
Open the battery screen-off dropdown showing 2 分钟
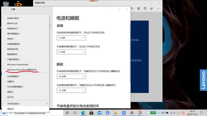pos(71,38)
